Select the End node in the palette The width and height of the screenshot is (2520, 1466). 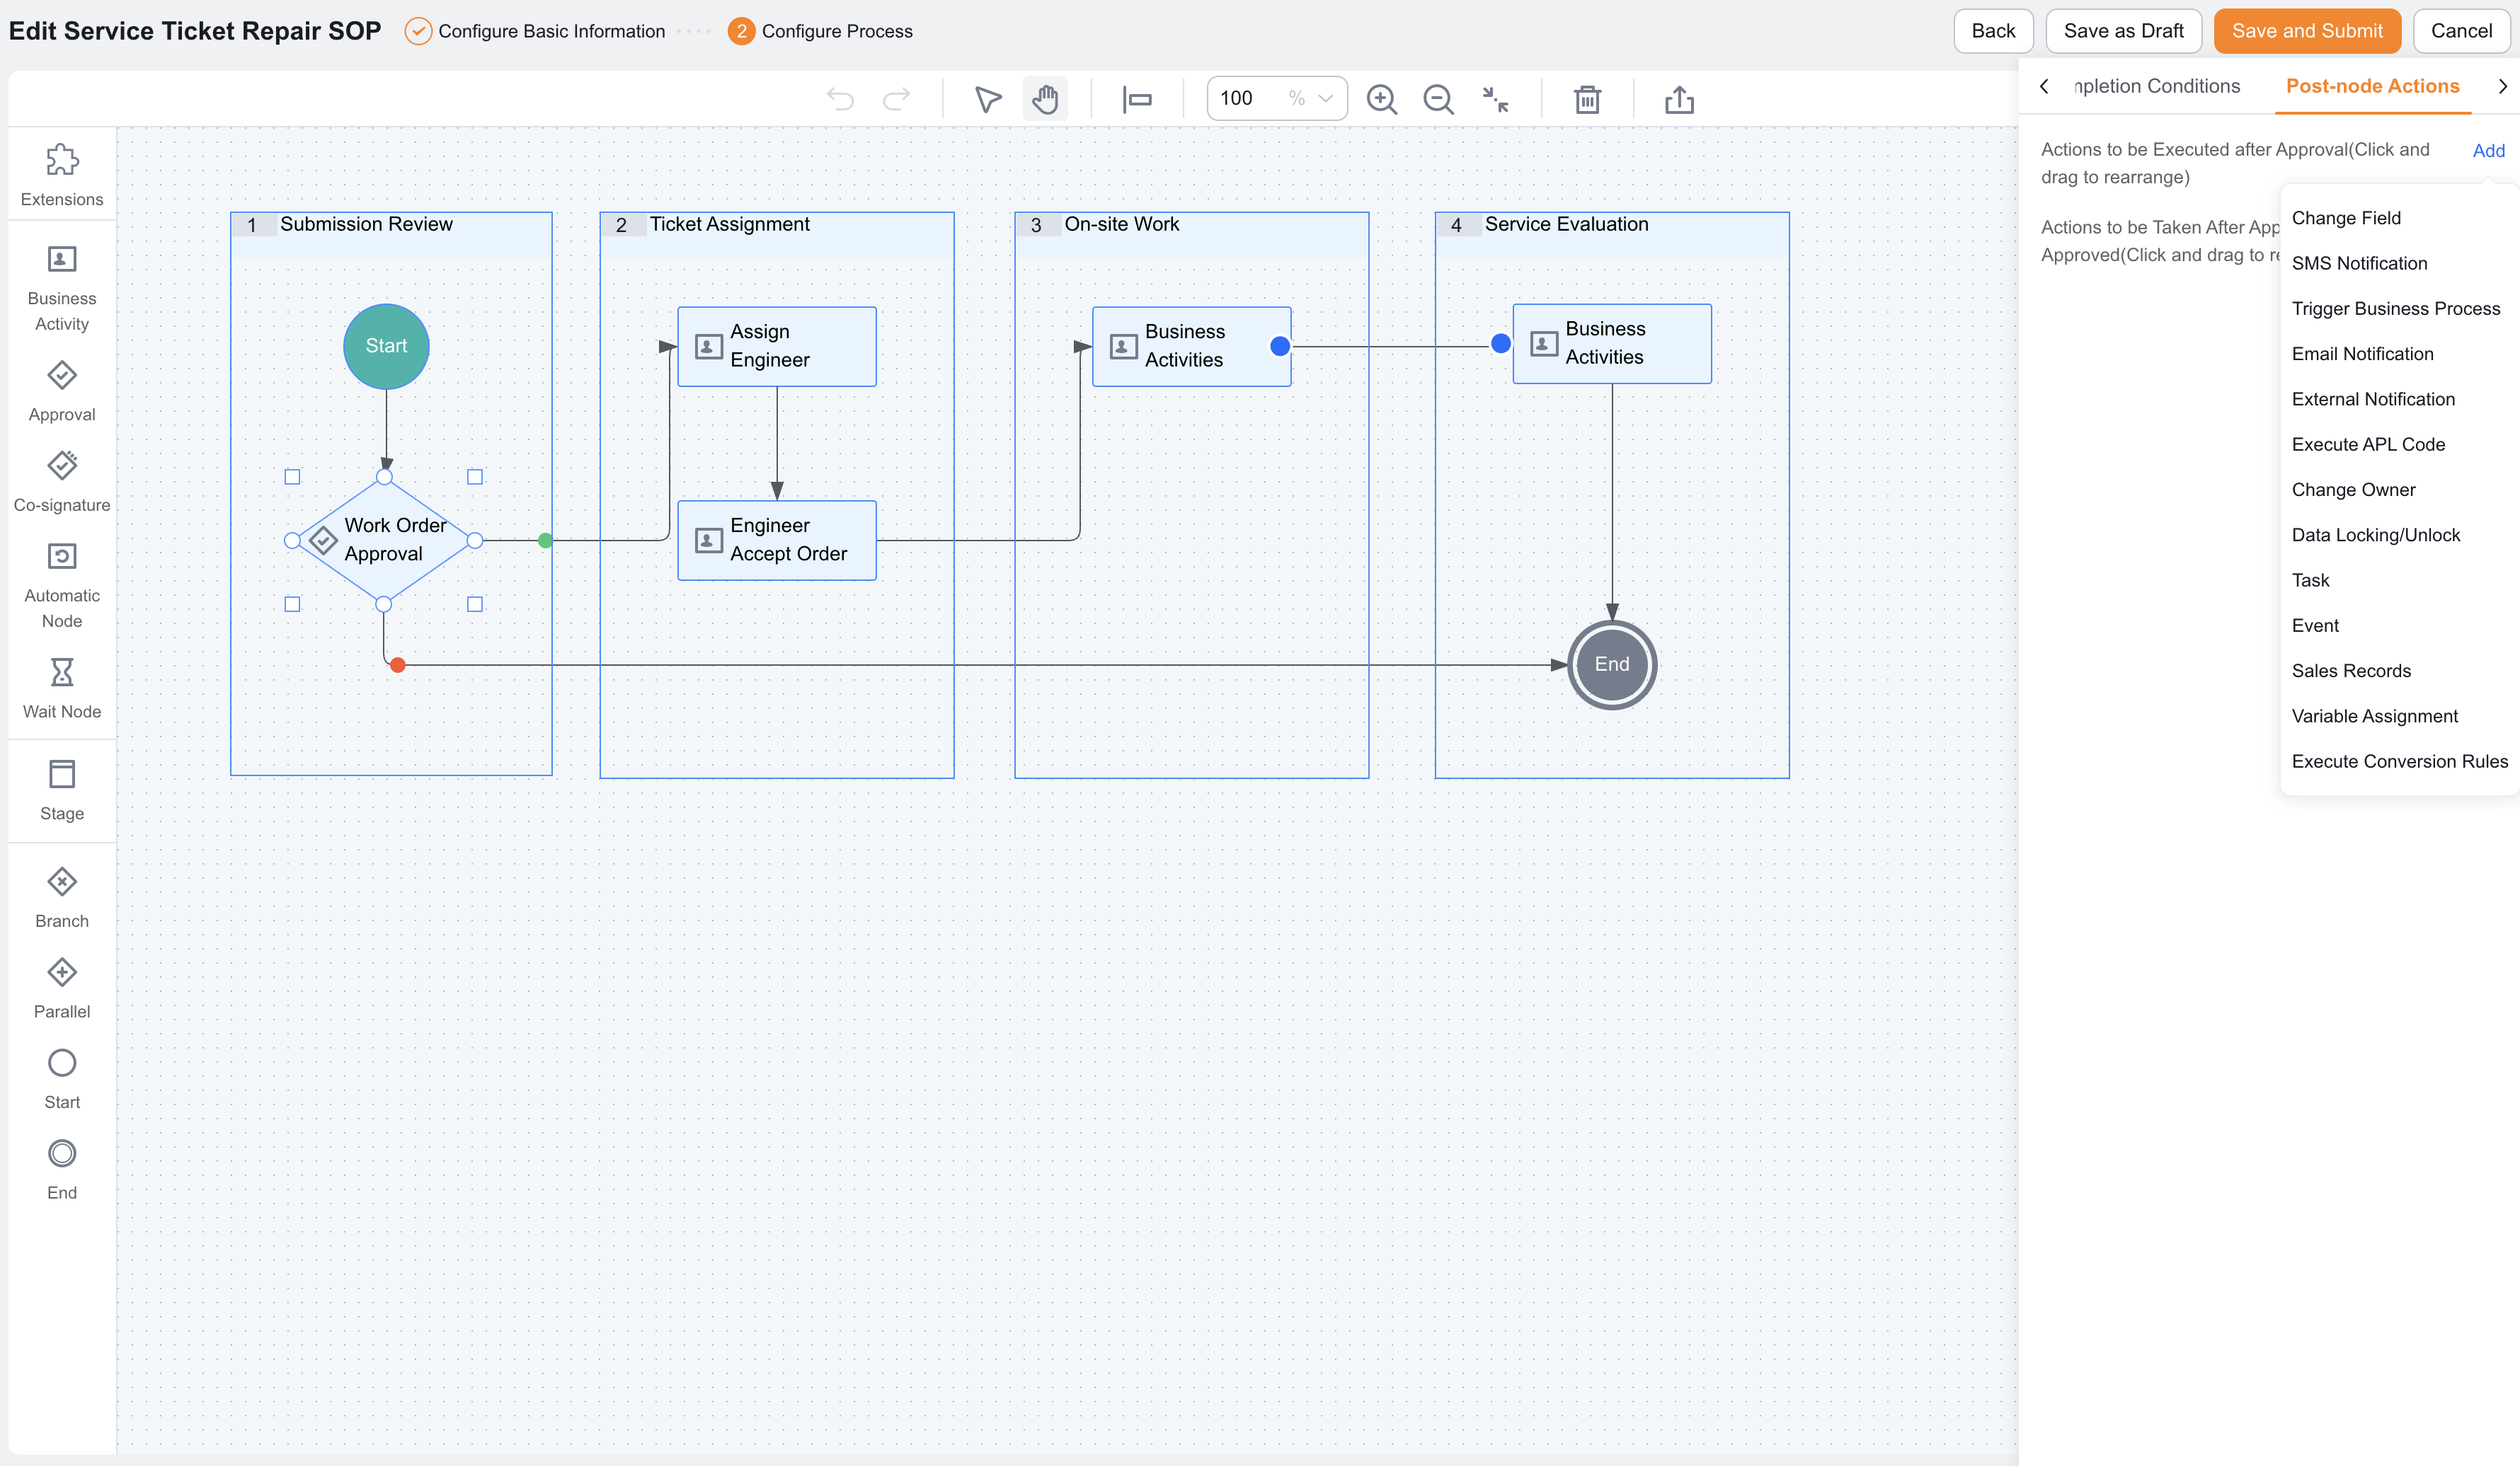(62, 1153)
